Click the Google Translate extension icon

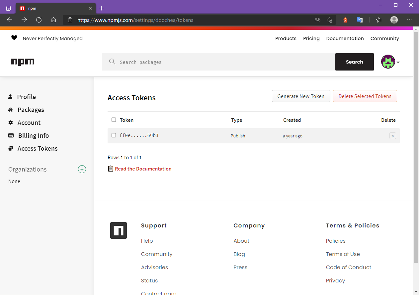[360, 20]
